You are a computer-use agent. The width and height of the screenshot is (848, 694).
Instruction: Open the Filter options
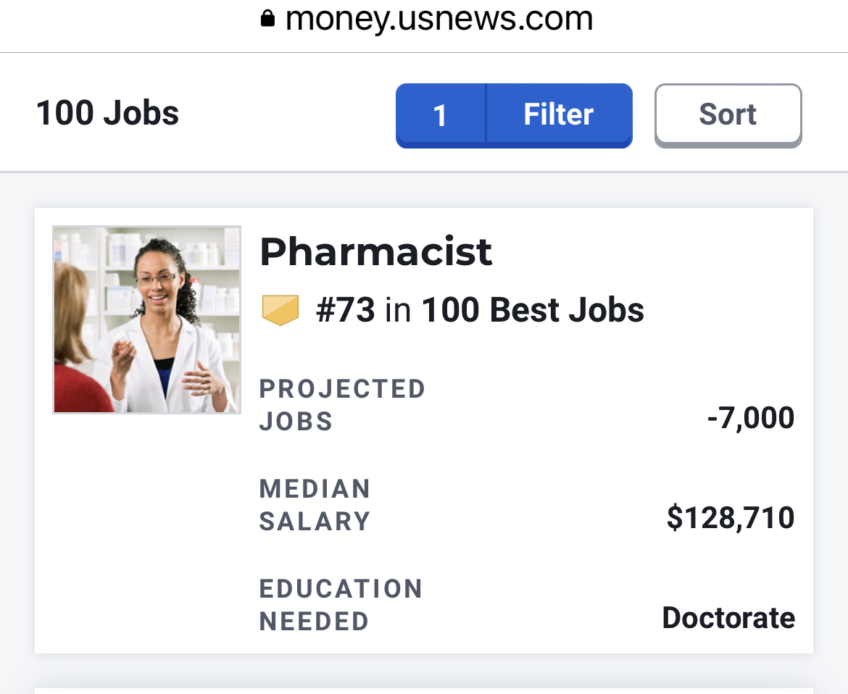(558, 115)
